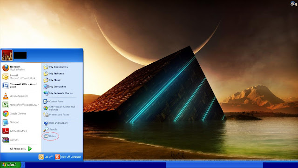
Task: Click the Microsoft Office Word 2007 label
Action: (23, 86)
